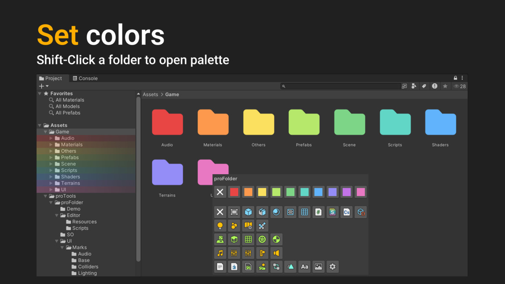505x284 pixels.
Task: Collapse the Assets tree node
Action: tap(39, 125)
